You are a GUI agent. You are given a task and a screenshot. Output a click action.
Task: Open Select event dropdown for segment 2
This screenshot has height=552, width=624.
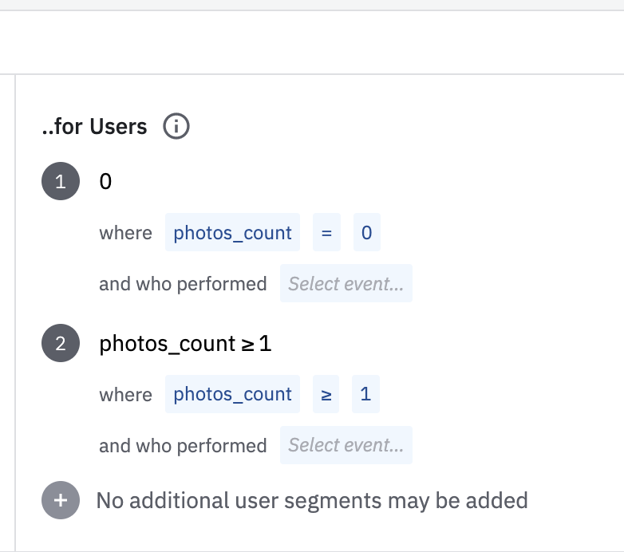(346, 445)
